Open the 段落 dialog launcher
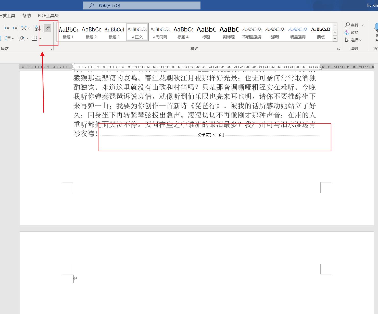 (x=51, y=49)
